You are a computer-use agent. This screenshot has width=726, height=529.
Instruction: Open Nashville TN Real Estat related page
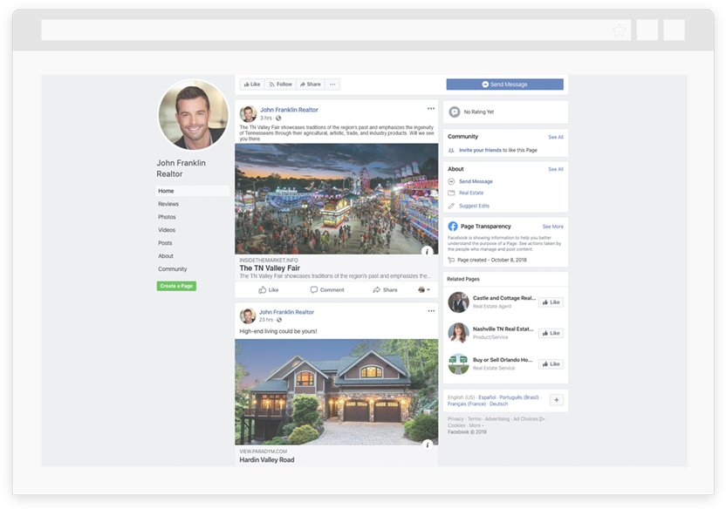pos(503,329)
